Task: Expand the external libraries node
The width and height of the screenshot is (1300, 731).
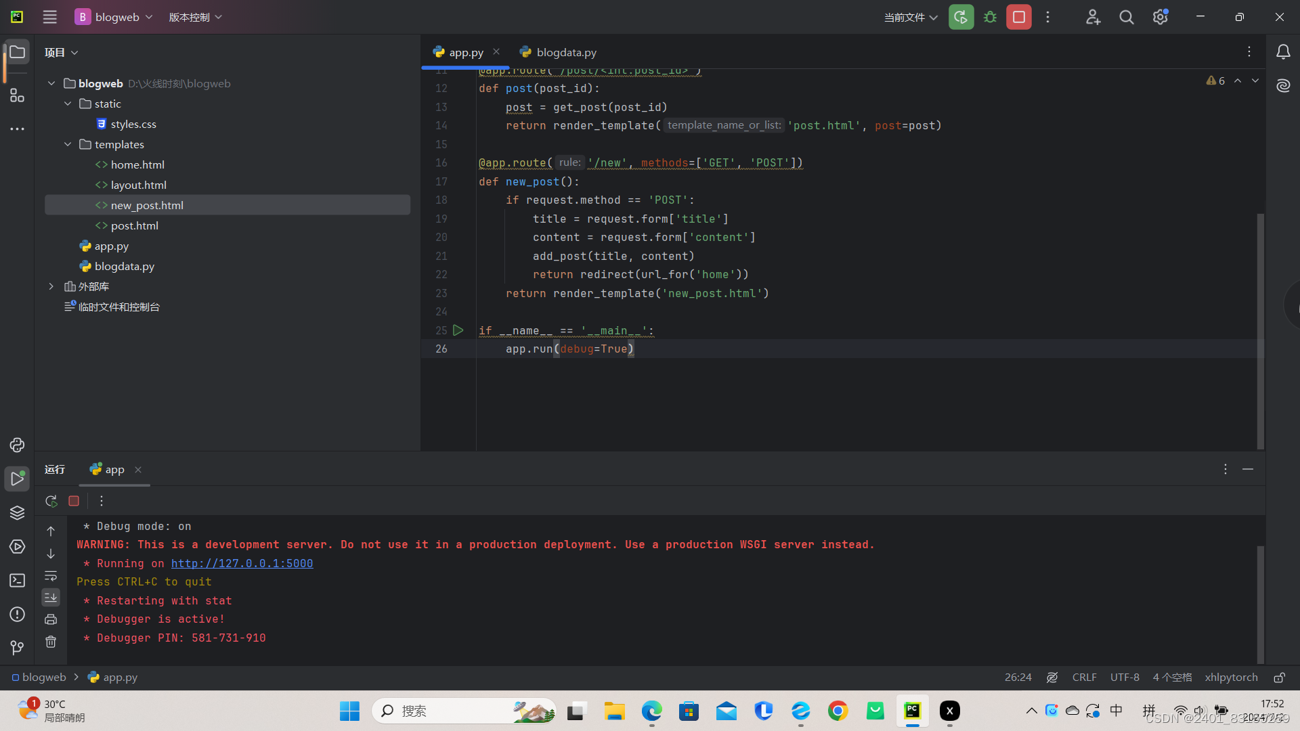Action: coord(51,286)
